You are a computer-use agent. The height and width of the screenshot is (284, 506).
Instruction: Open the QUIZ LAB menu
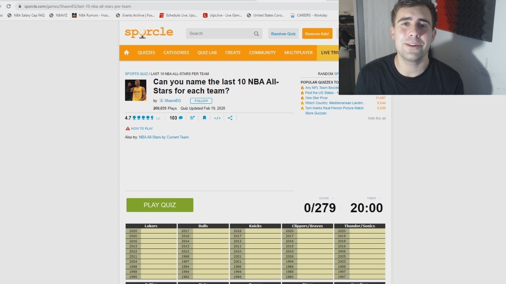pyautogui.click(x=207, y=52)
